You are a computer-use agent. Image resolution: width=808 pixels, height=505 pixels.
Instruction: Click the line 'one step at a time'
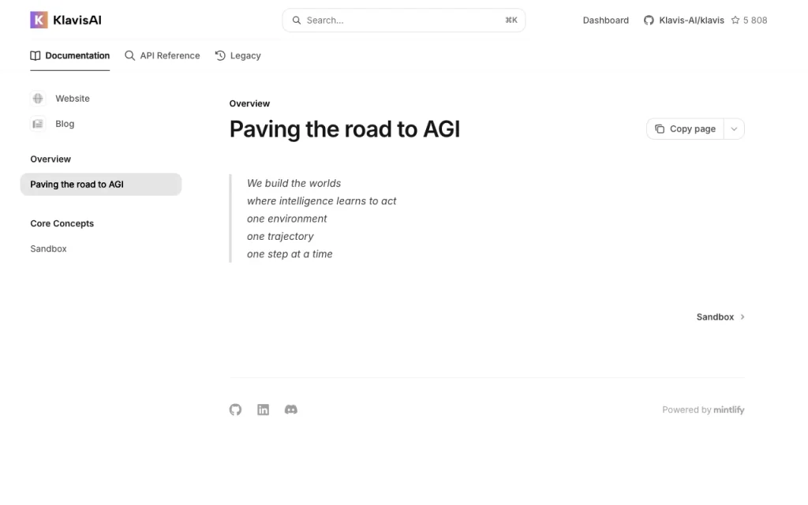290,254
